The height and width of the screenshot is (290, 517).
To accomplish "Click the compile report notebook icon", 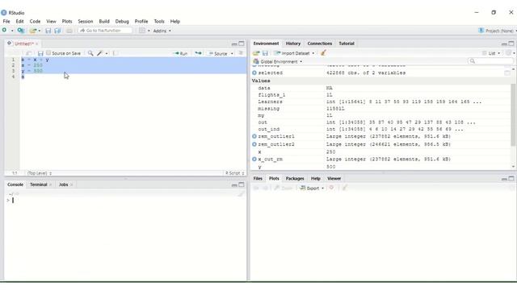I will tap(115, 53).
